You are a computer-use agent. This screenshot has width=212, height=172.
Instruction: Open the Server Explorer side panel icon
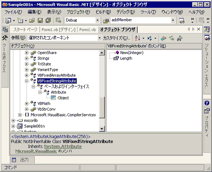(x=5, y=30)
